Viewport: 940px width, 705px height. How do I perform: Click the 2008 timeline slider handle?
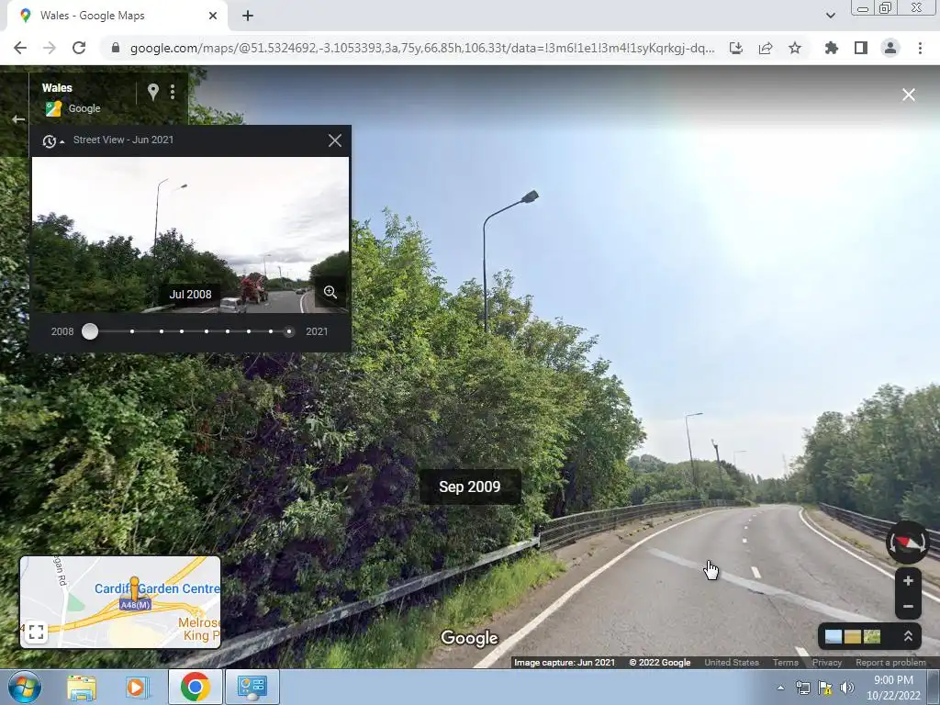pyautogui.click(x=90, y=331)
